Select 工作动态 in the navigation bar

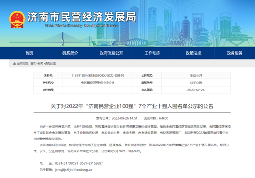[x=153, y=53]
